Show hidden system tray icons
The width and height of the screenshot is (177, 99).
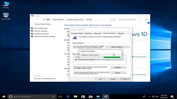150,97
